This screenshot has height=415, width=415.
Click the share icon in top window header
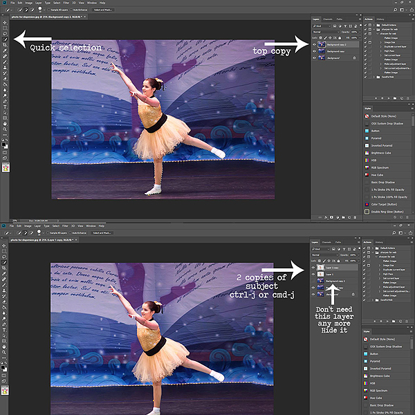point(412,10)
